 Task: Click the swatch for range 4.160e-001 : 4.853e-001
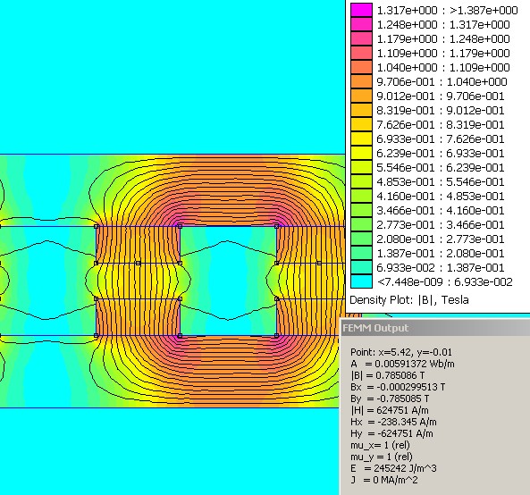coord(361,196)
